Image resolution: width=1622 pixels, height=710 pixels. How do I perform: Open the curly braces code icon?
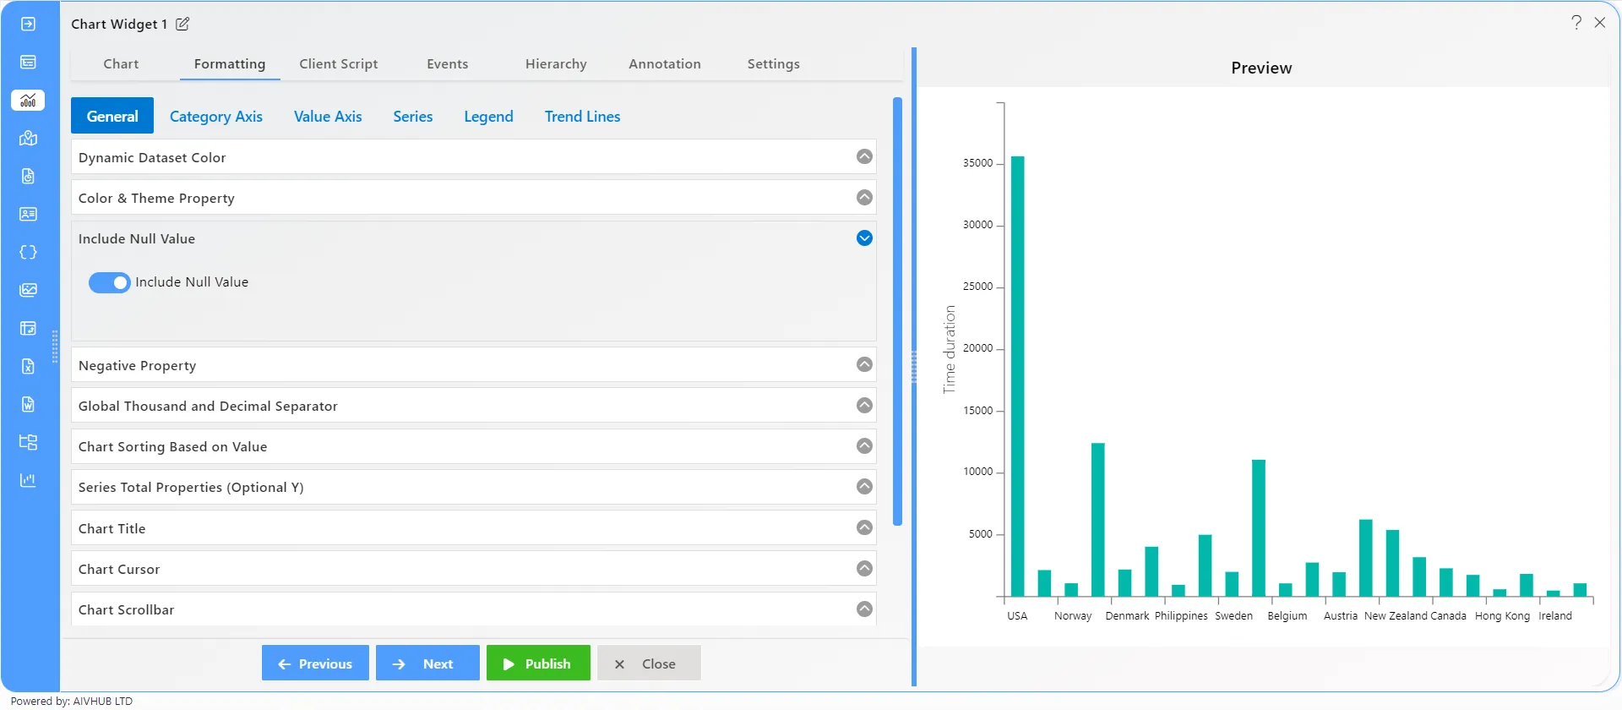click(x=28, y=252)
